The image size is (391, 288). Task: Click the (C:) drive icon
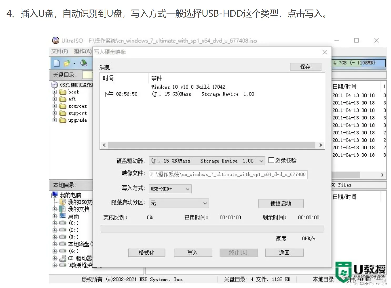(x=62, y=223)
